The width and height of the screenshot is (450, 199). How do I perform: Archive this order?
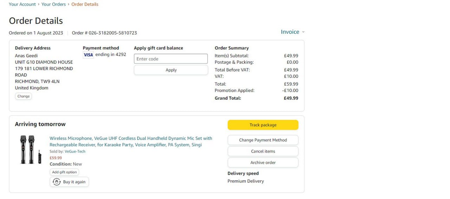click(263, 163)
